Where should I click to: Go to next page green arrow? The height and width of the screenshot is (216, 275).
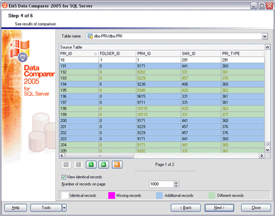pos(91,164)
